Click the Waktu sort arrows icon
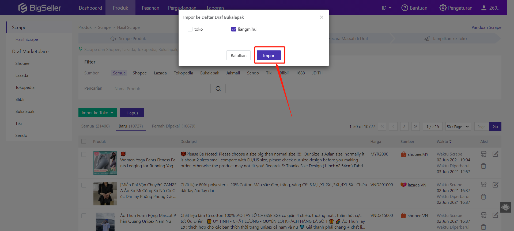This screenshot has height=231, width=514. click(450, 142)
